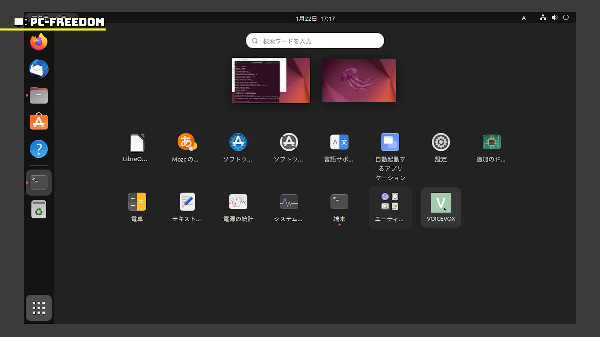Open the Startup Applications app
The image size is (600, 337).
click(390, 143)
